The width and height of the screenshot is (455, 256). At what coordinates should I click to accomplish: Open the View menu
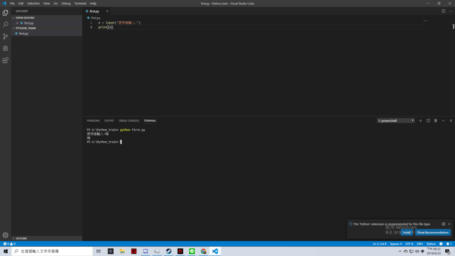(46, 4)
